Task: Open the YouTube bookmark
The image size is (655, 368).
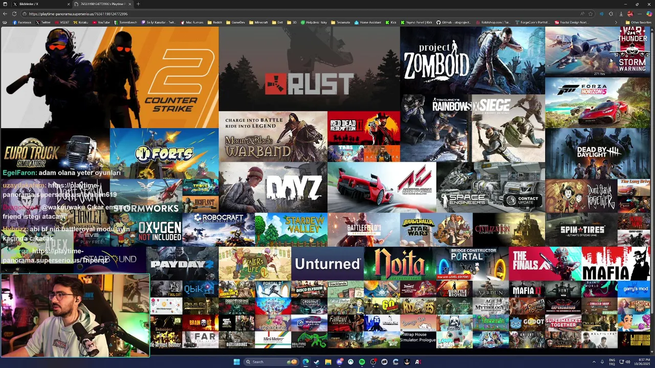Action: [x=101, y=22]
